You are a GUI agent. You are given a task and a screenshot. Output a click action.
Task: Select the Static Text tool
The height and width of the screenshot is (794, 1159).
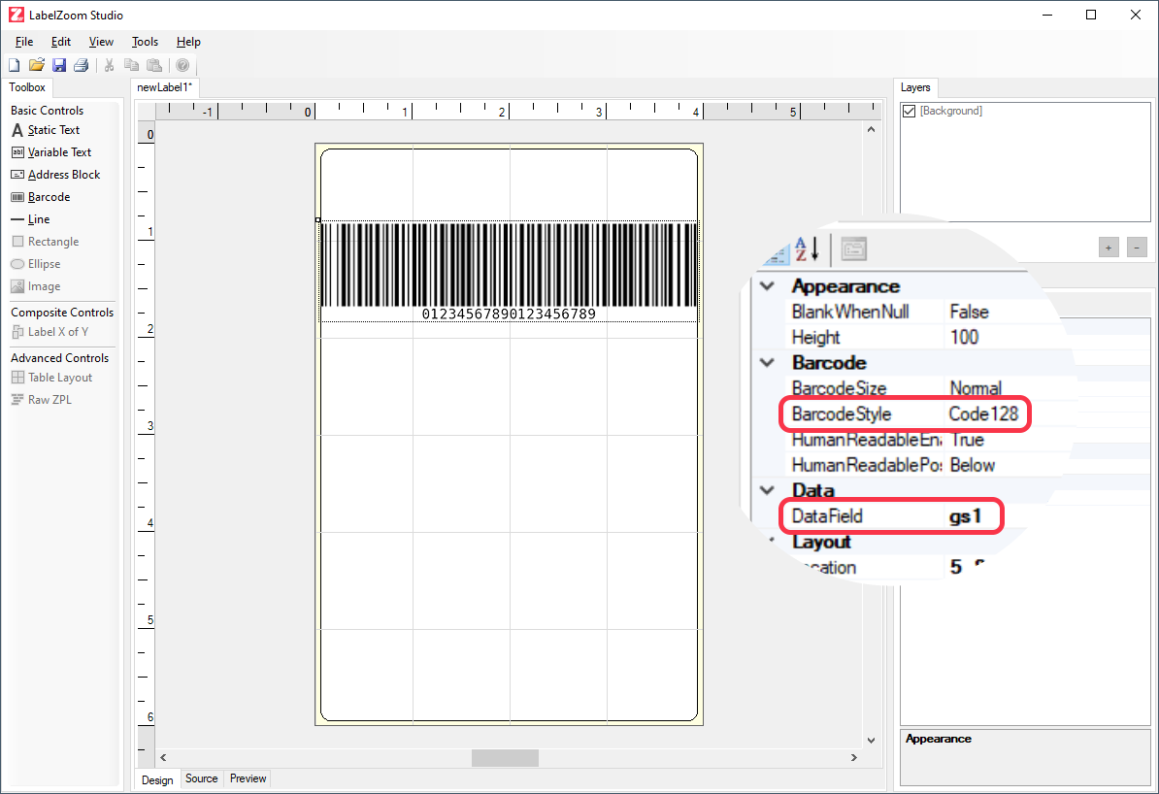[x=46, y=130]
